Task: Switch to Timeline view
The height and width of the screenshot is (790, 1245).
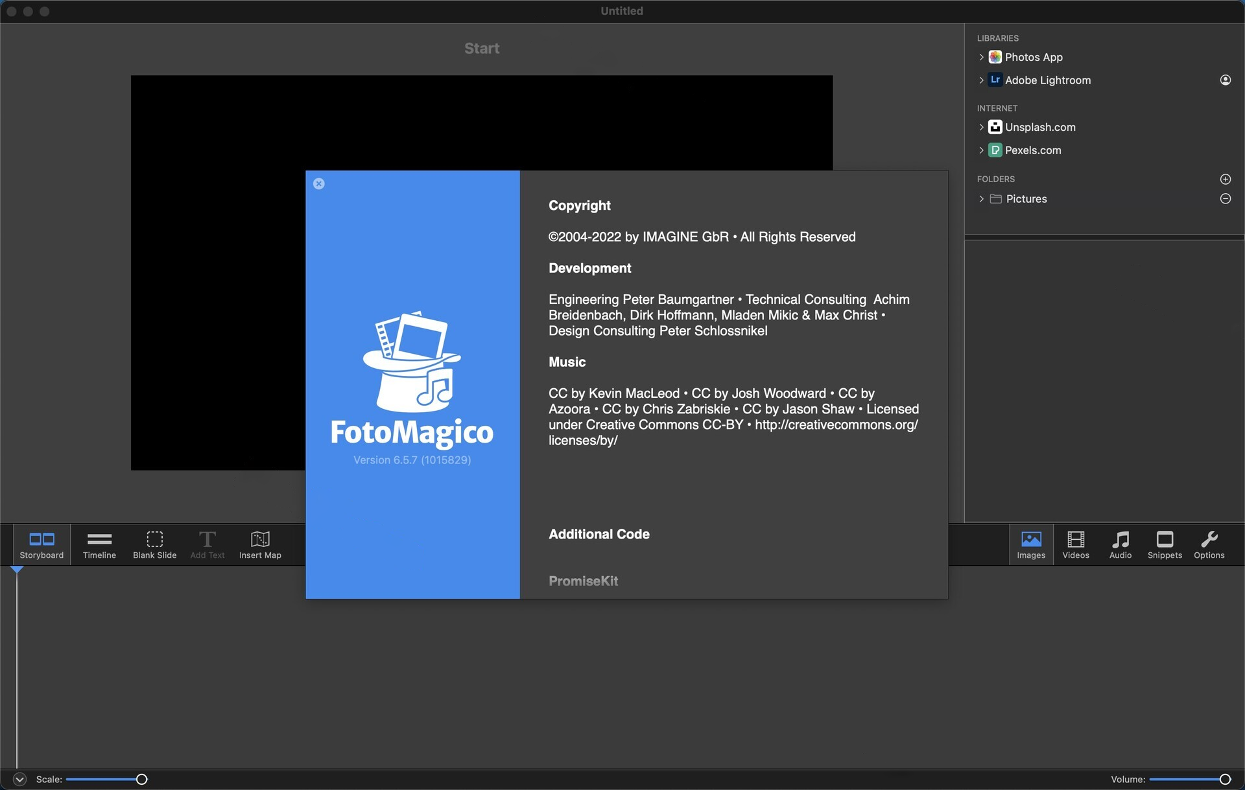Action: pos(99,544)
